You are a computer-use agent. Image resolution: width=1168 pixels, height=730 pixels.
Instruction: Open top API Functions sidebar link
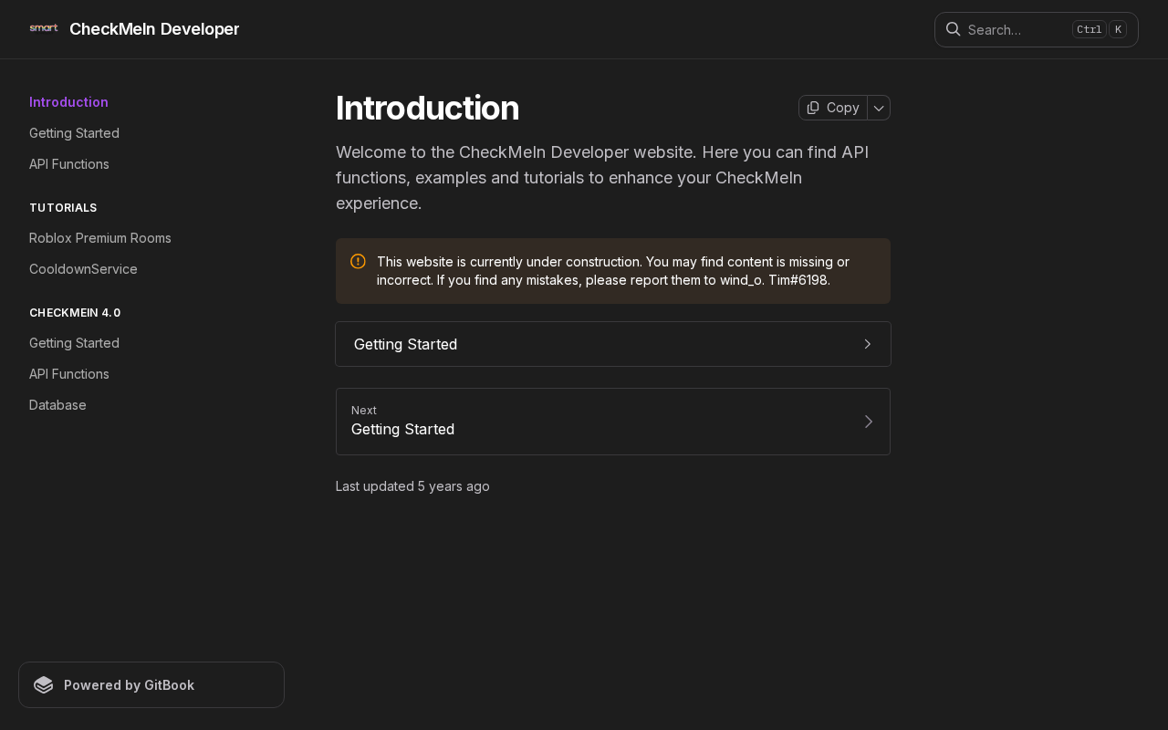point(69,164)
